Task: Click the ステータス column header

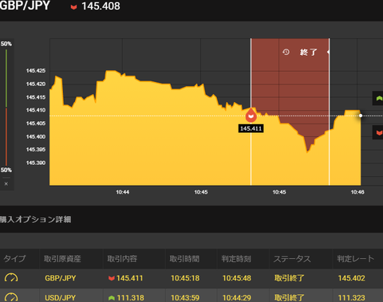Action: (x=292, y=259)
